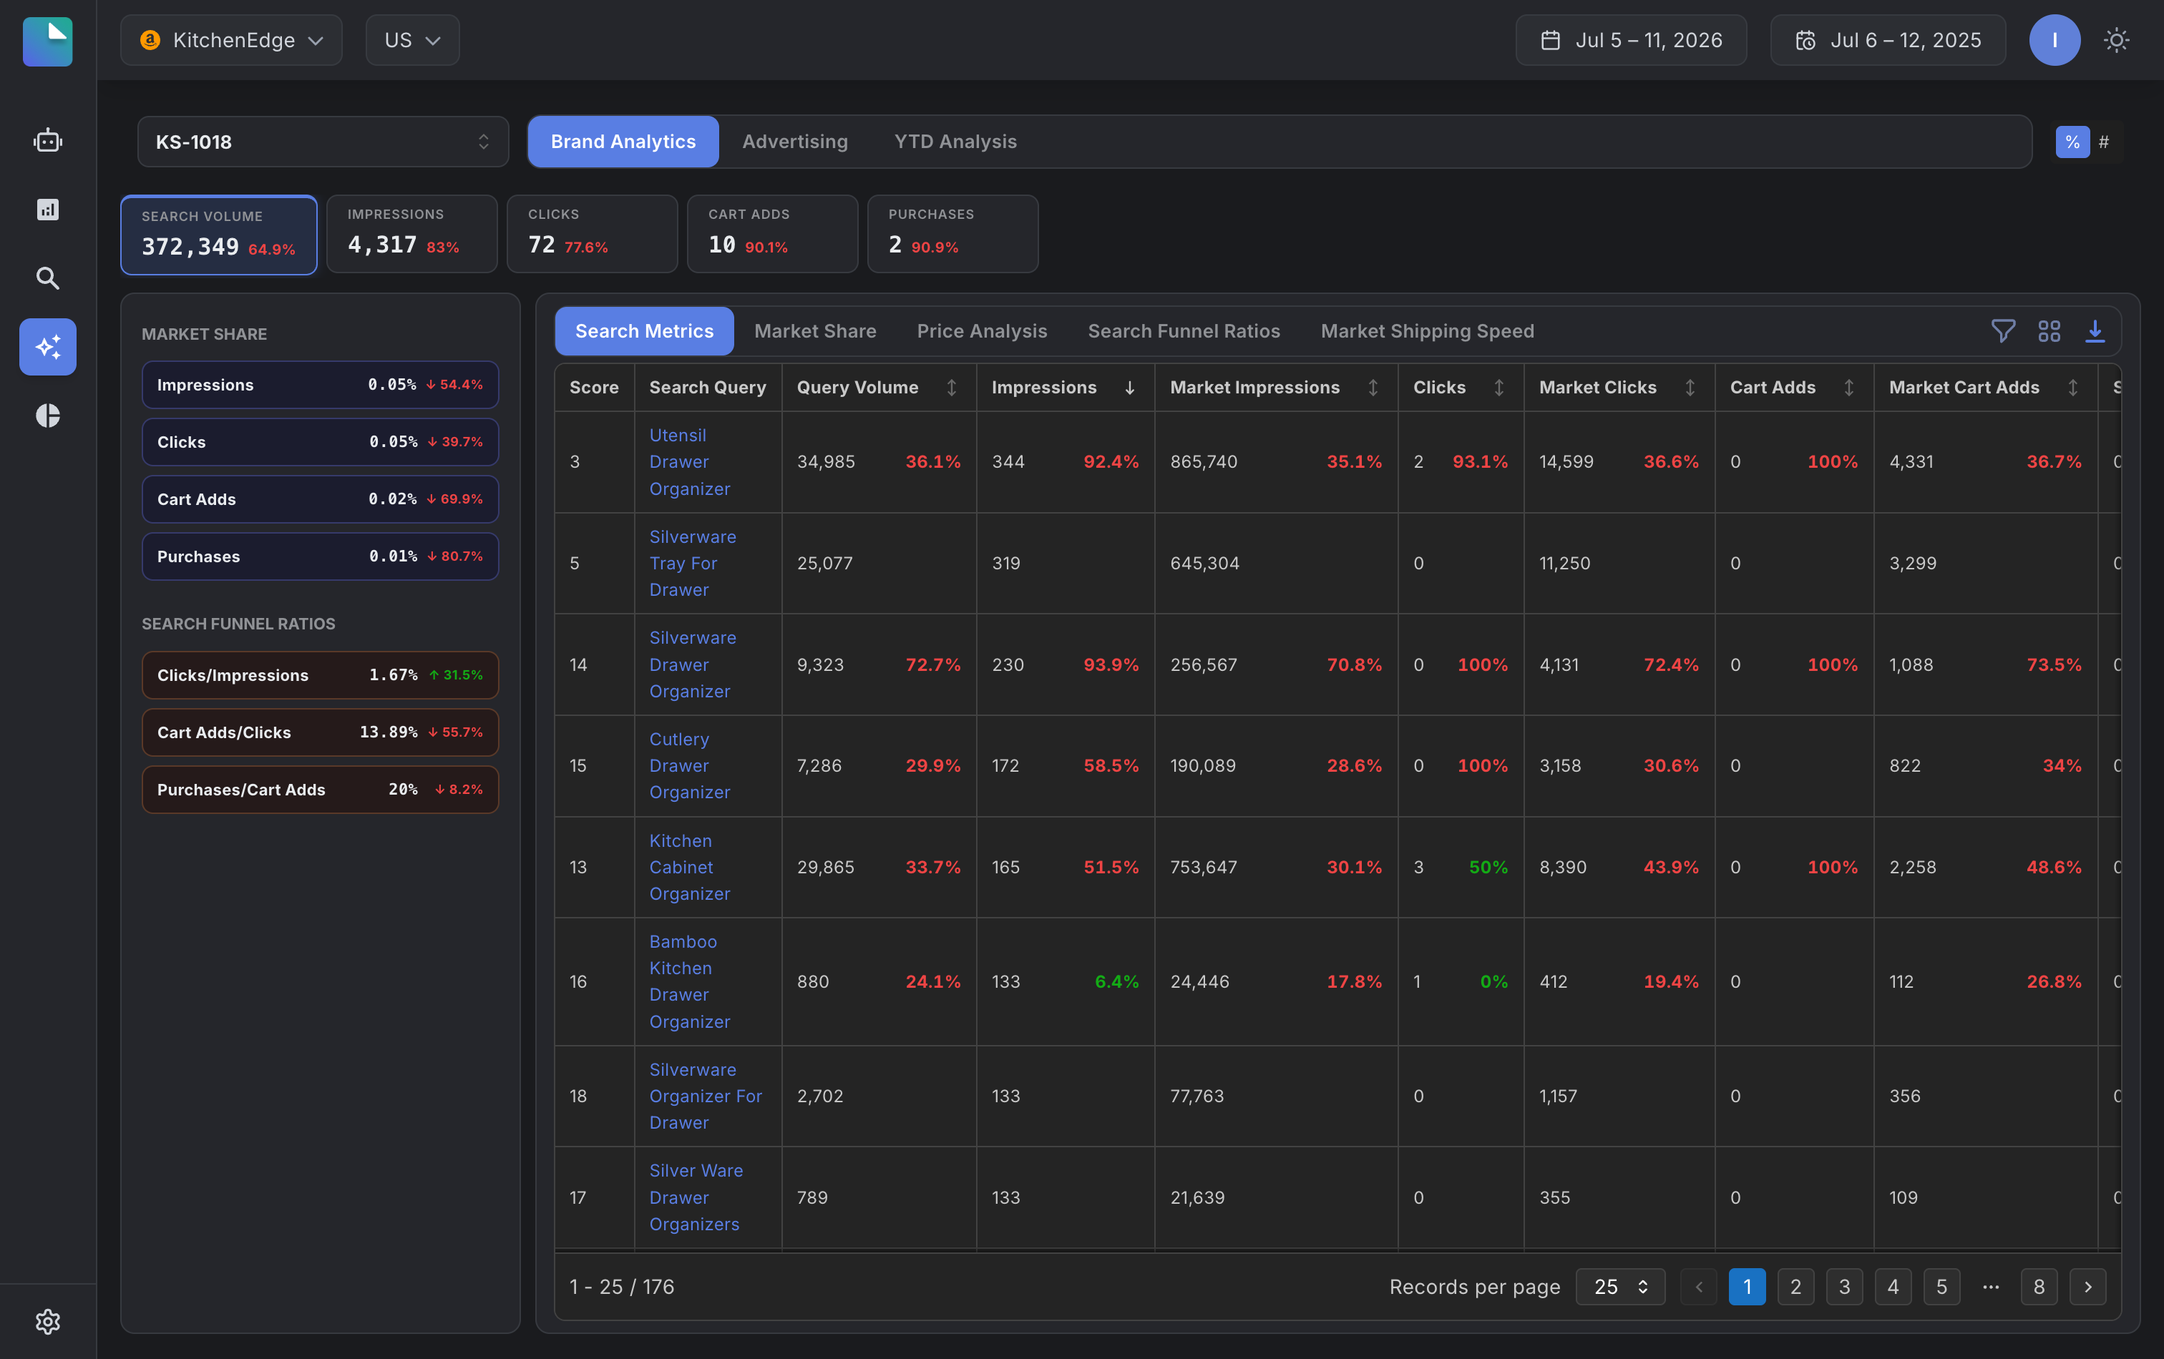The width and height of the screenshot is (2164, 1359).
Task: Open Silverware Tray For Drawer query link
Action: tap(692, 563)
